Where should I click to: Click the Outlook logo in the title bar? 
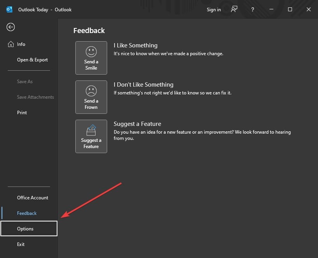point(9,9)
